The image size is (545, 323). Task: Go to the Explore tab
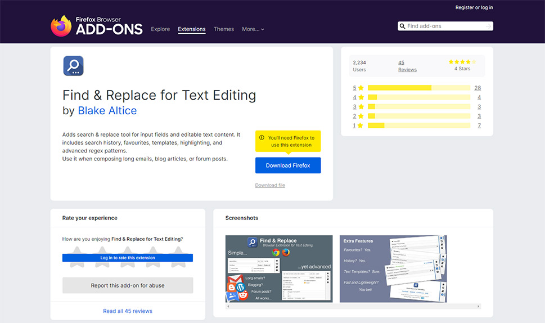point(160,29)
